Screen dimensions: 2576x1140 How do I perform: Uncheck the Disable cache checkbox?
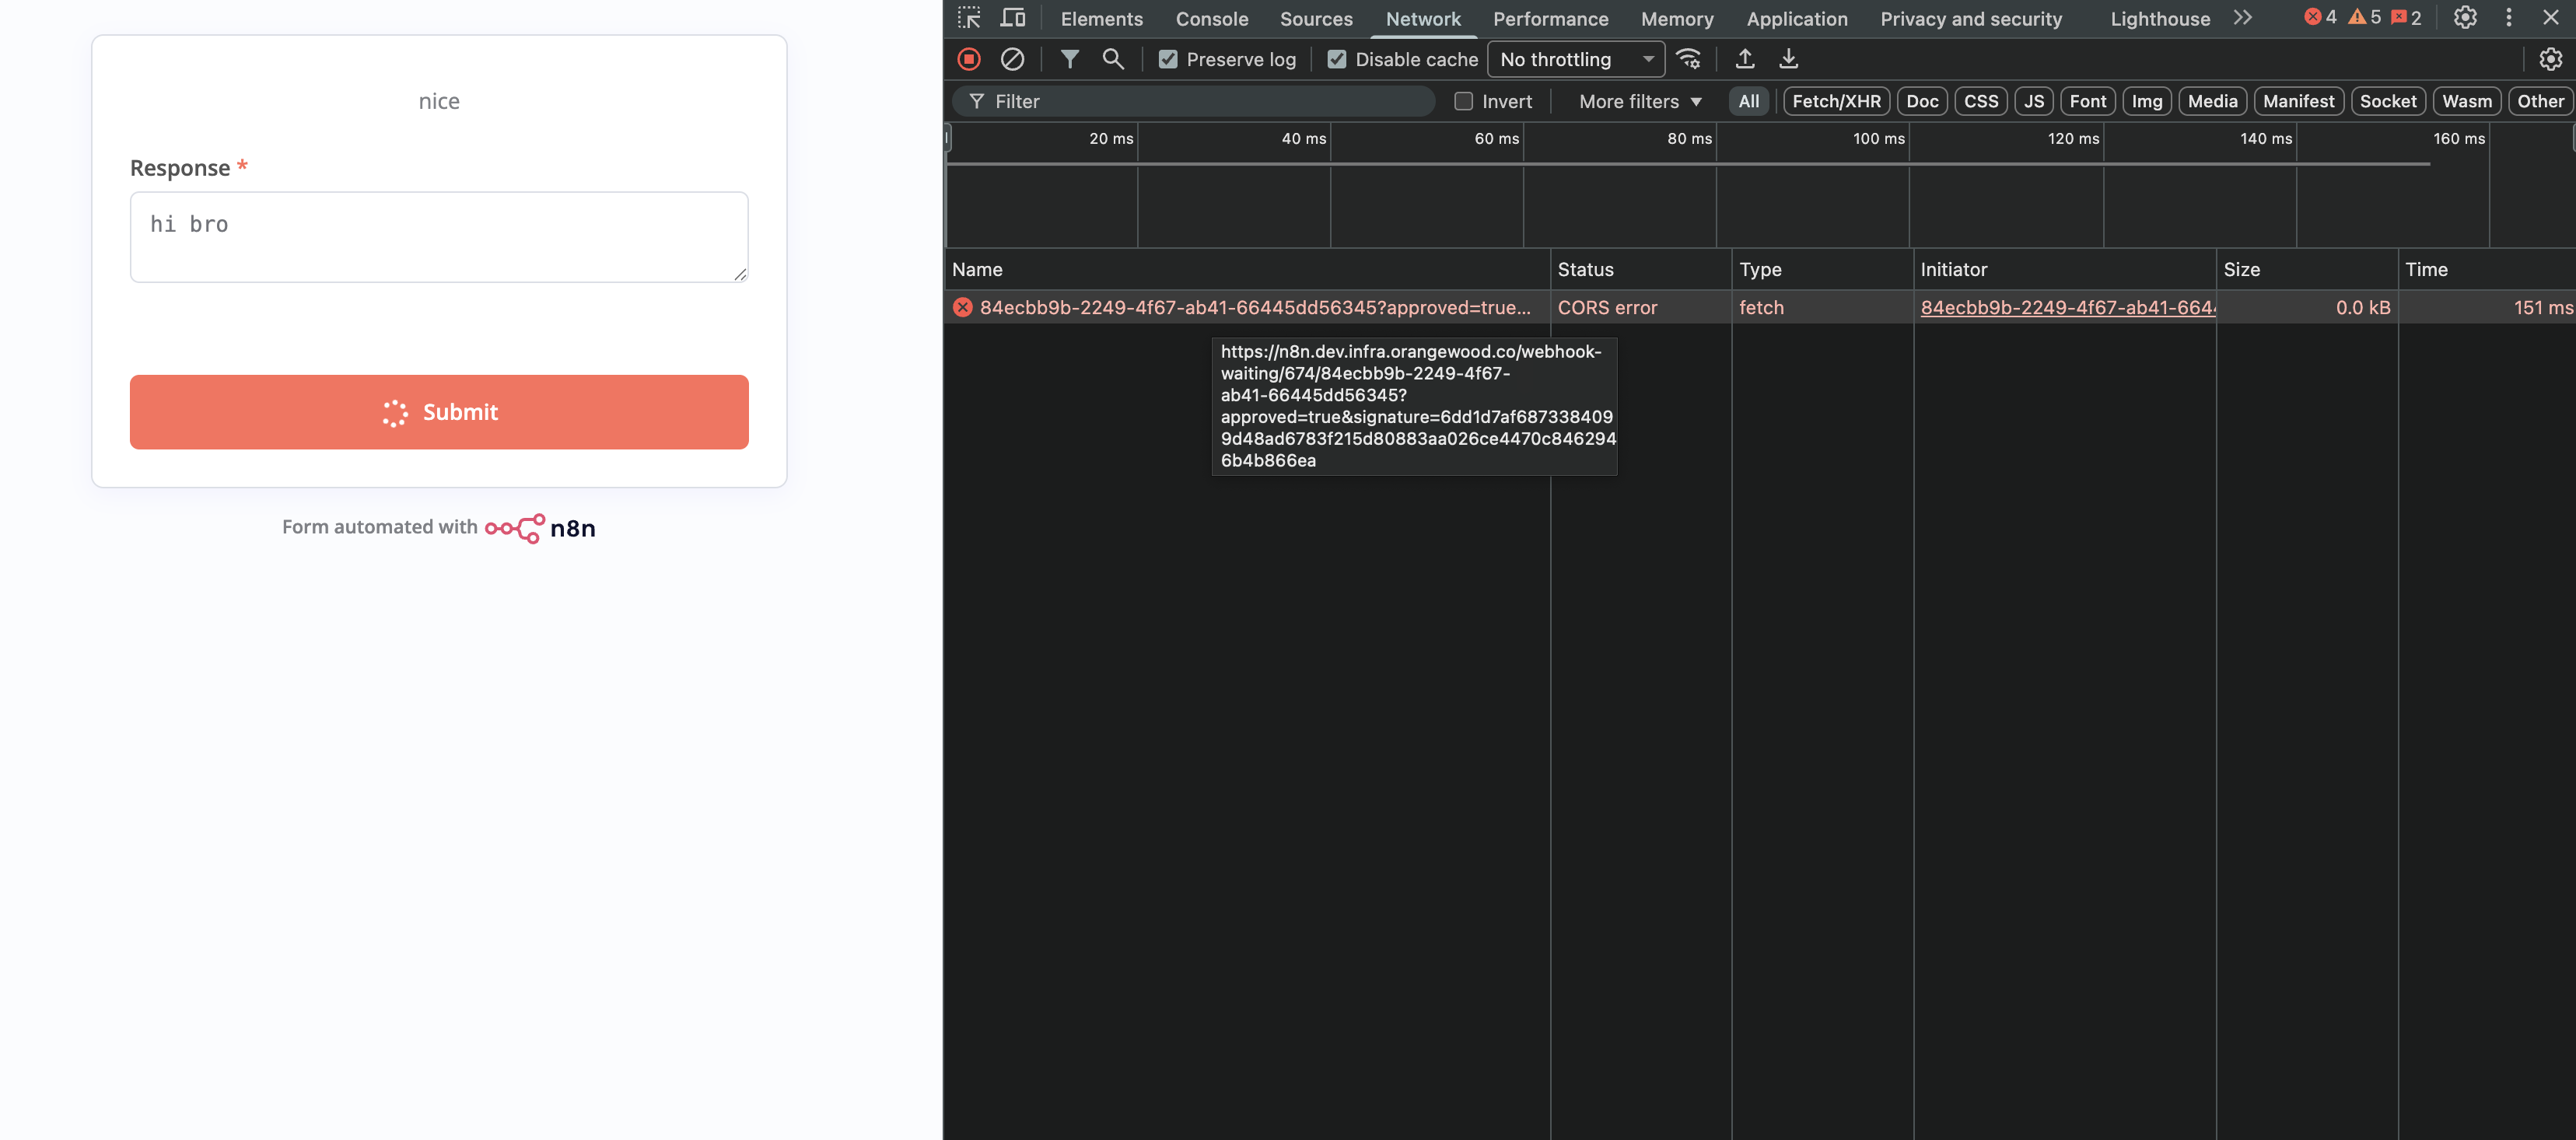click(x=1336, y=59)
